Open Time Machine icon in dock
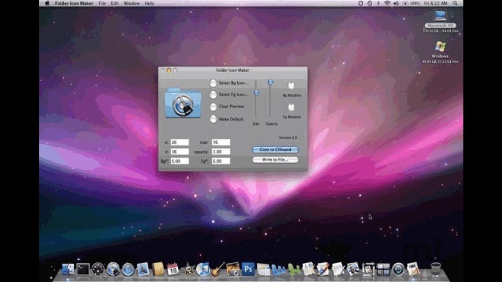 coord(398,269)
